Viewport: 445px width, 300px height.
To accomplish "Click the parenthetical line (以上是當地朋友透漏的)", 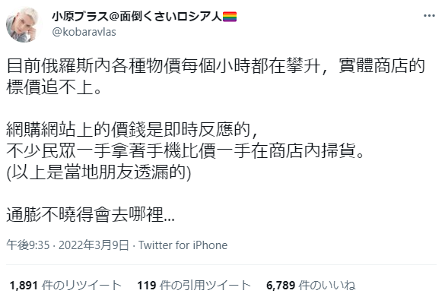I will (x=99, y=172).
